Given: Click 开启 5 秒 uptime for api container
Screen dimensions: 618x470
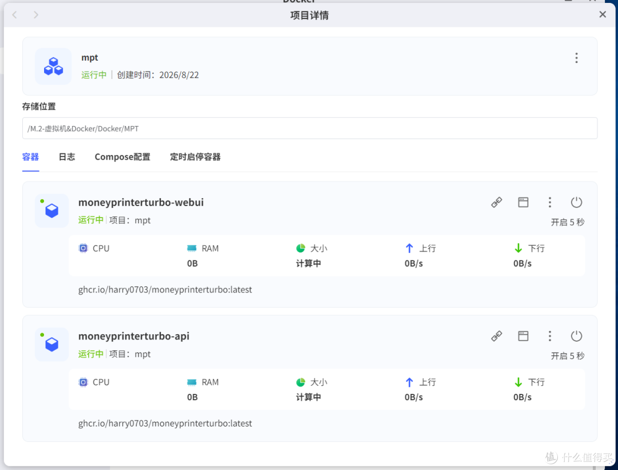Looking at the screenshot, I should coord(568,356).
